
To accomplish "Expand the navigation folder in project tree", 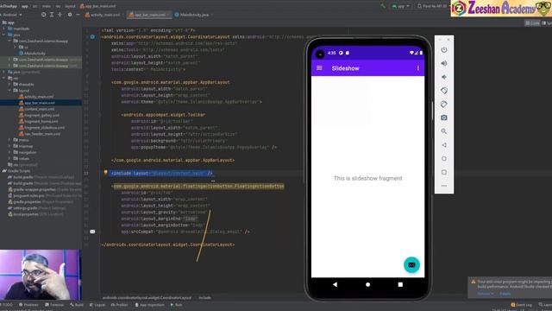I will 9,152.
